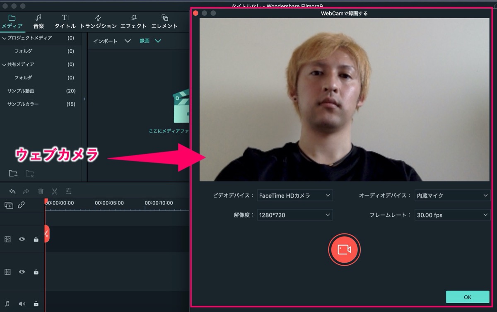Switch to the メディア tab

(12, 22)
